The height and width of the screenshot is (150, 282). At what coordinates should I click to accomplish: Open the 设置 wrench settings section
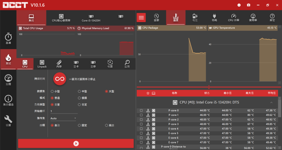(8, 121)
